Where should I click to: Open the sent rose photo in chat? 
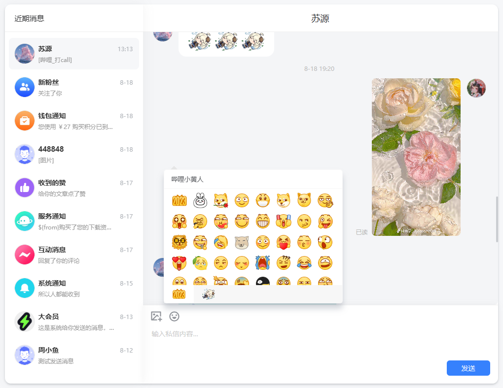416,157
